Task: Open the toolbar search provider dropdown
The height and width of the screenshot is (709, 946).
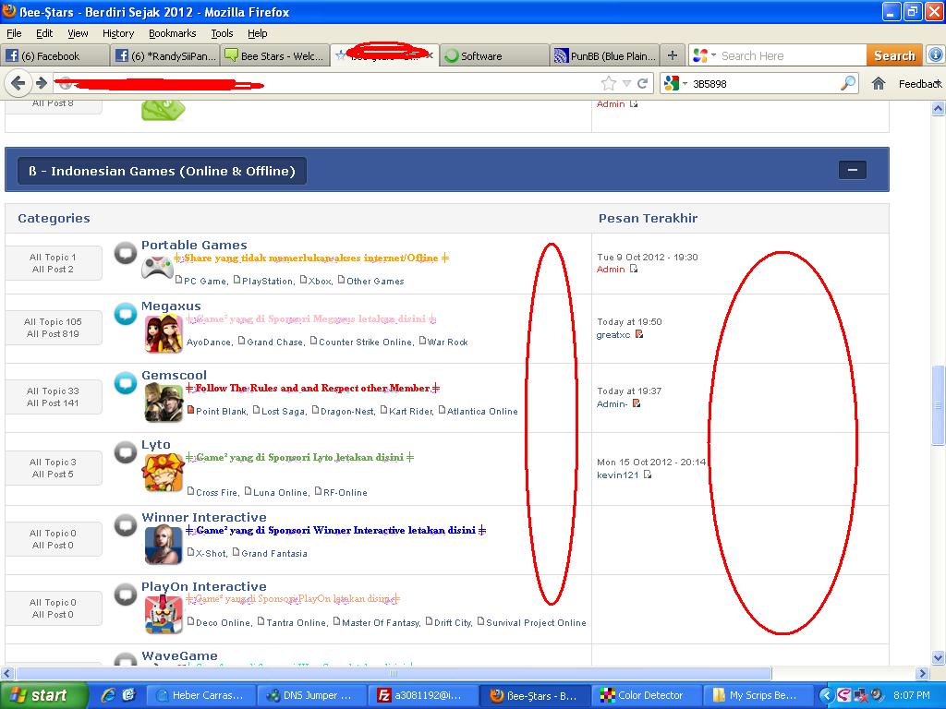Action: click(714, 55)
